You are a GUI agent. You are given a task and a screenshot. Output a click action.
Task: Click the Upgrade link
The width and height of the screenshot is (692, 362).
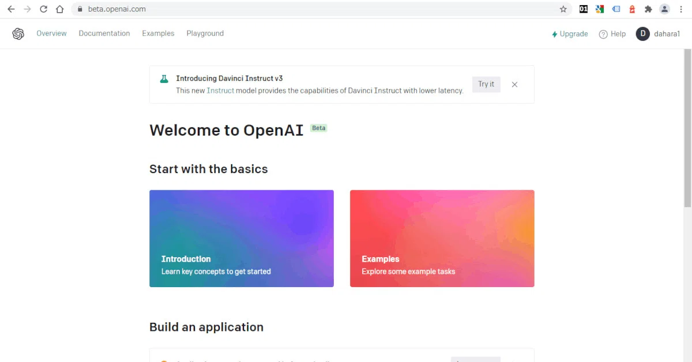pyautogui.click(x=570, y=34)
